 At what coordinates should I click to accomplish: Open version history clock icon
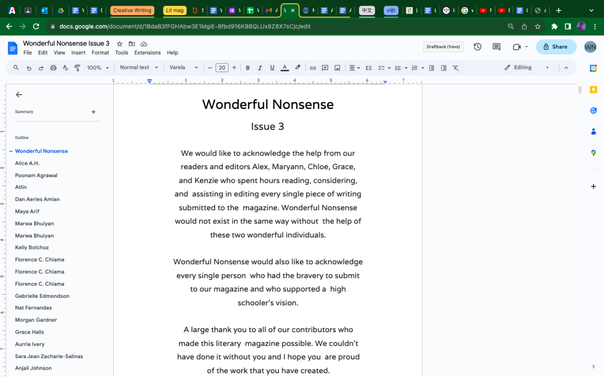(478, 47)
